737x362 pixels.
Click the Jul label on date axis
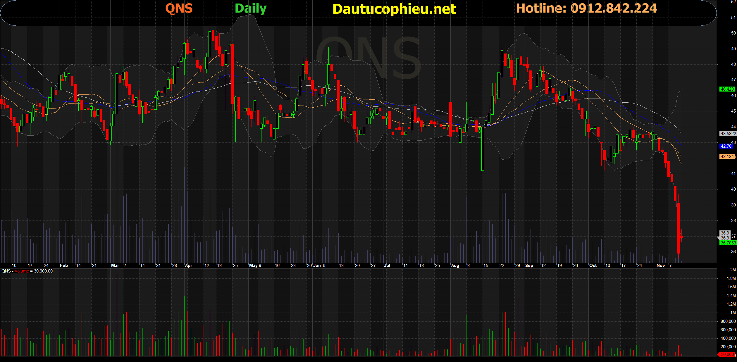coord(387,266)
